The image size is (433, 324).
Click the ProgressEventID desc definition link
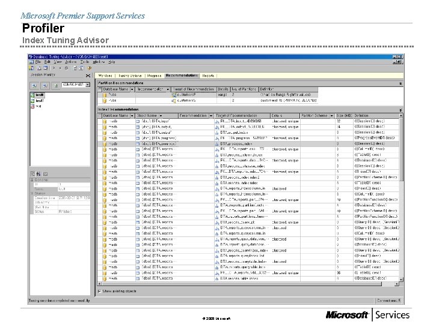click(x=375, y=138)
